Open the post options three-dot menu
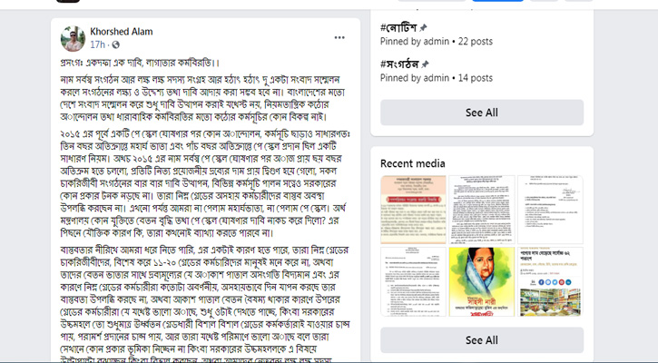Image resolution: width=658 pixels, height=363 pixels. tap(339, 38)
